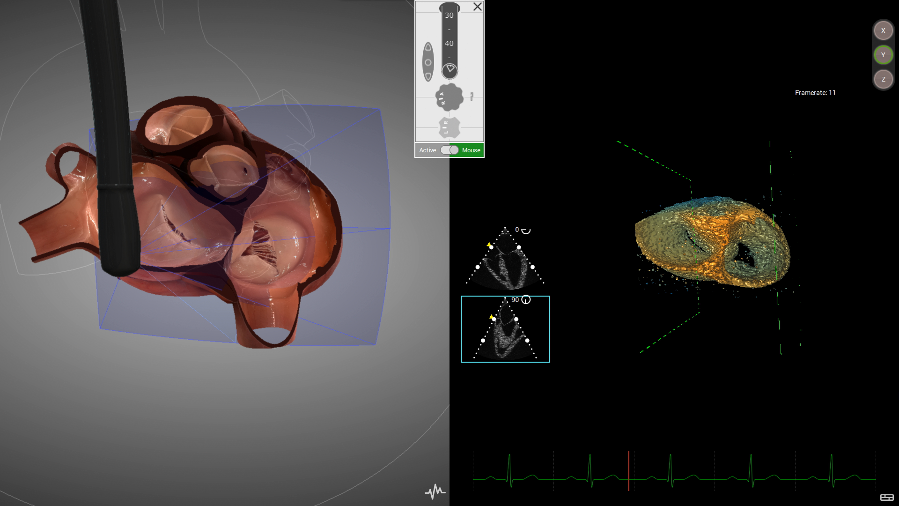Image resolution: width=899 pixels, height=506 pixels.
Task: Click the 0 degree rotation dial
Action: click(526, 230)
